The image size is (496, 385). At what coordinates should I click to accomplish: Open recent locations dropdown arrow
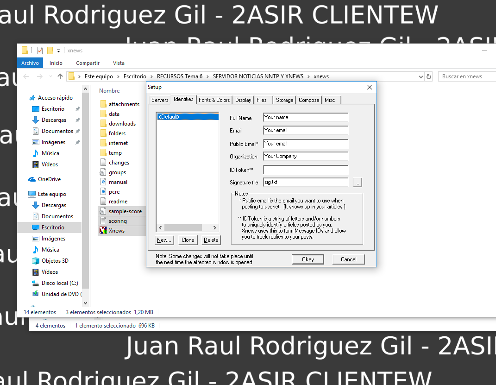pos(50,76)
